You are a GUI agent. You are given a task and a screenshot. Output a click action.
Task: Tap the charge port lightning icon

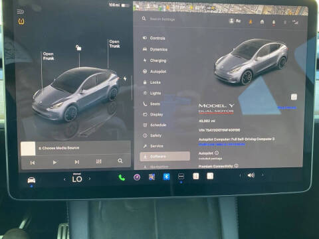(x=125, y=78)
